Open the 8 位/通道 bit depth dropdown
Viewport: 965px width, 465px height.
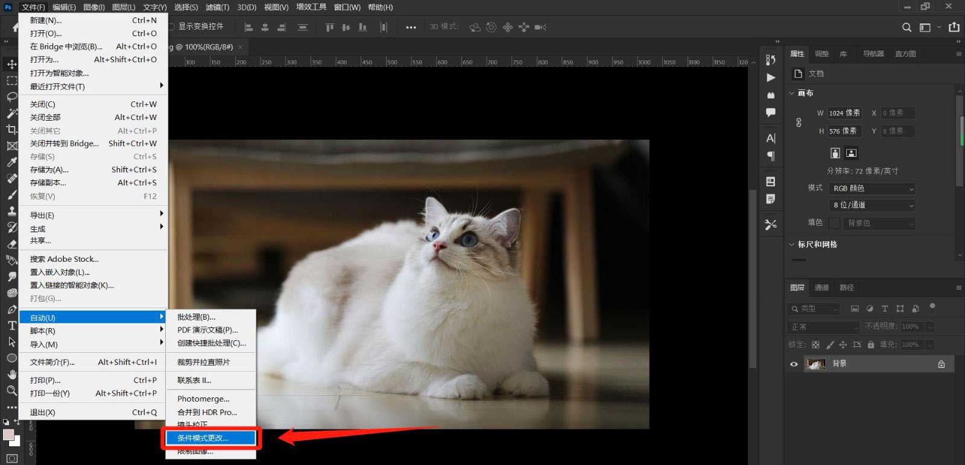click(x=872, y=205)
